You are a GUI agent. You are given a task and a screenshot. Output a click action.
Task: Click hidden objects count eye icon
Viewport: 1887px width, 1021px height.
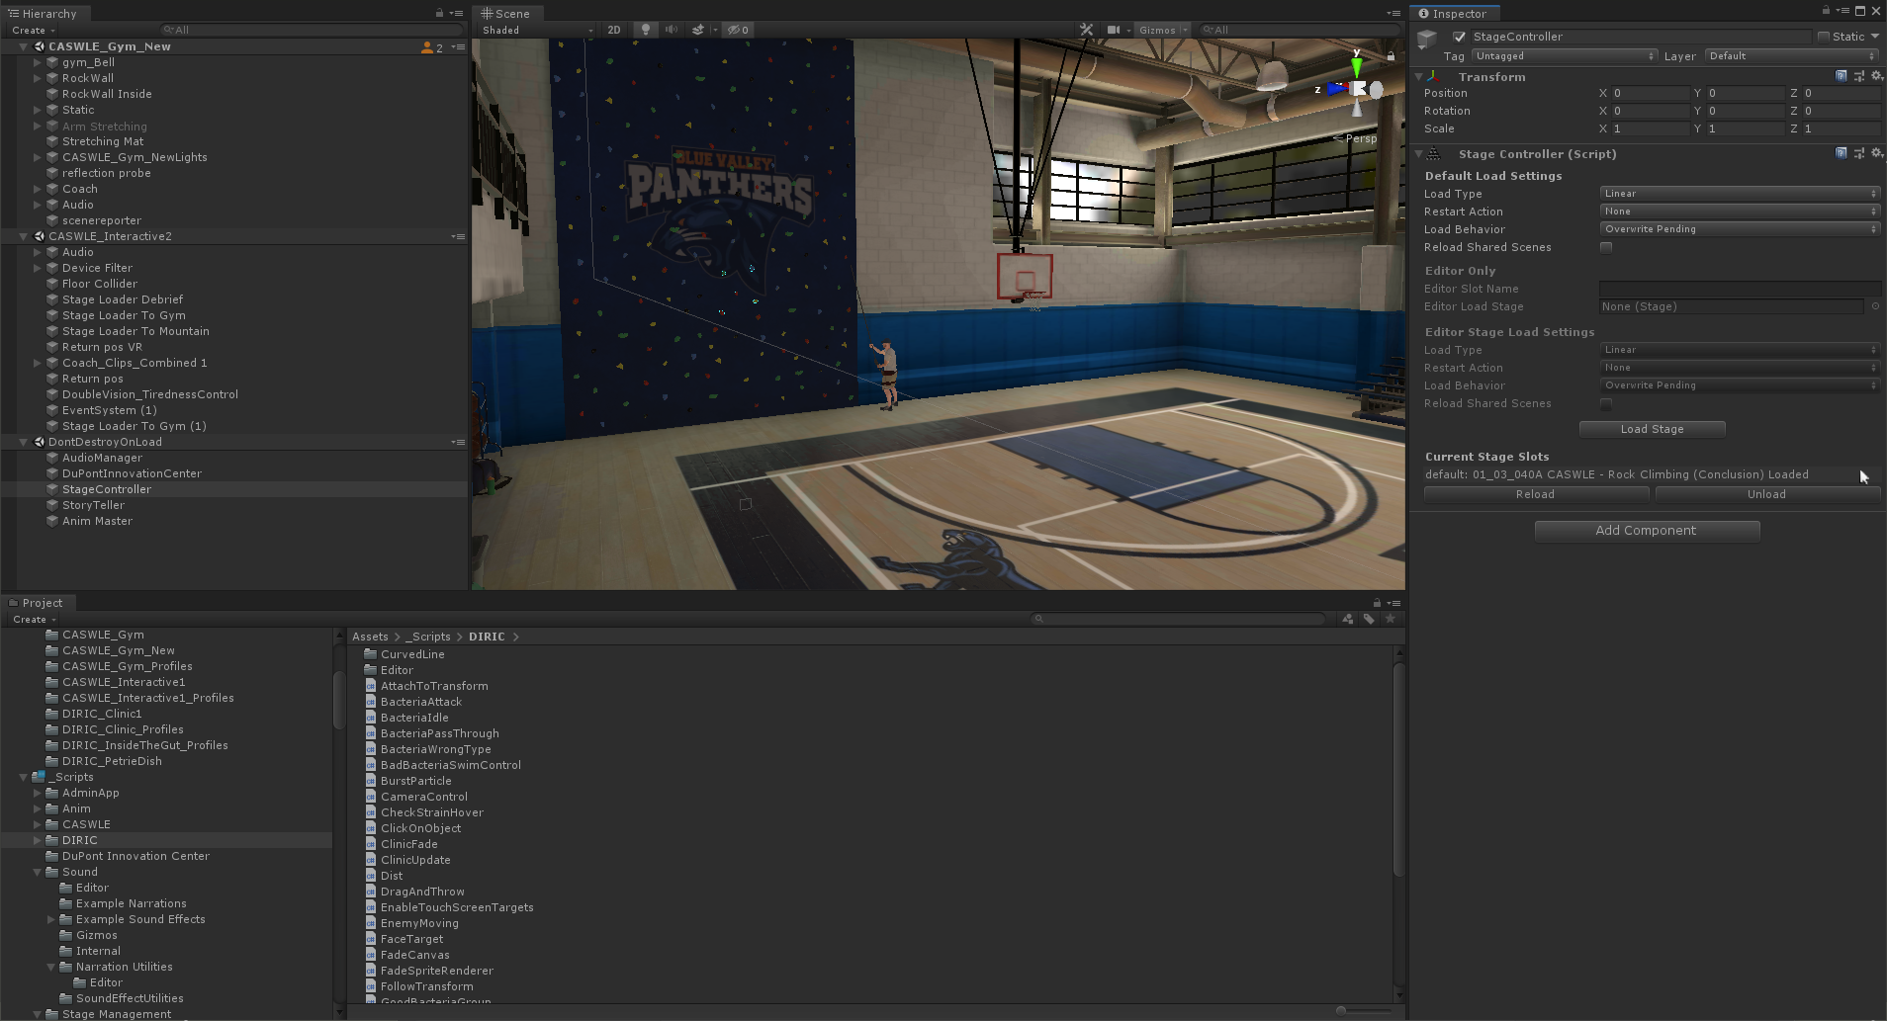click(x=738, y=30)
